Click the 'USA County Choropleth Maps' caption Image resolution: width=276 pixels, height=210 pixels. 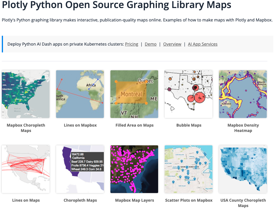pyautogui.click(x=243, y=203)
